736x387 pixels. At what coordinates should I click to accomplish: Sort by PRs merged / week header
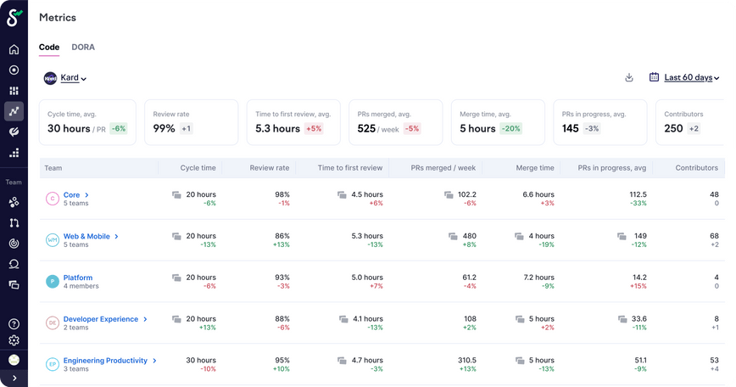pos(443,168)
